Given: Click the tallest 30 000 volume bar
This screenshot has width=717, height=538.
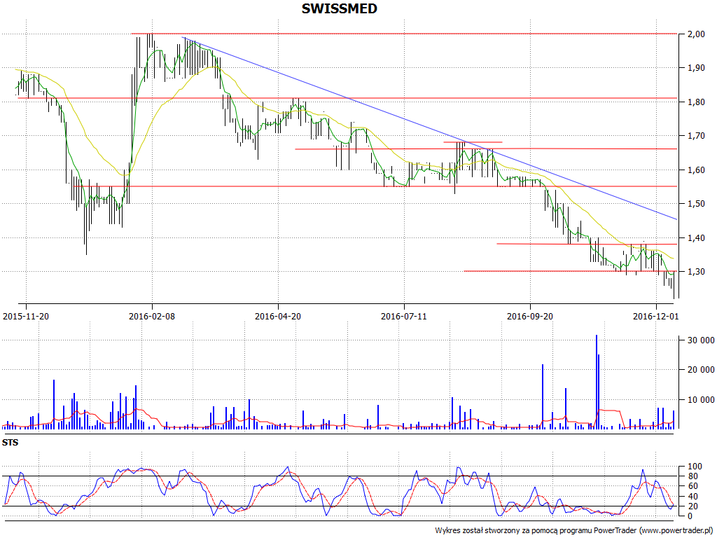Looking at the screenshot, I should click(597, 382).
